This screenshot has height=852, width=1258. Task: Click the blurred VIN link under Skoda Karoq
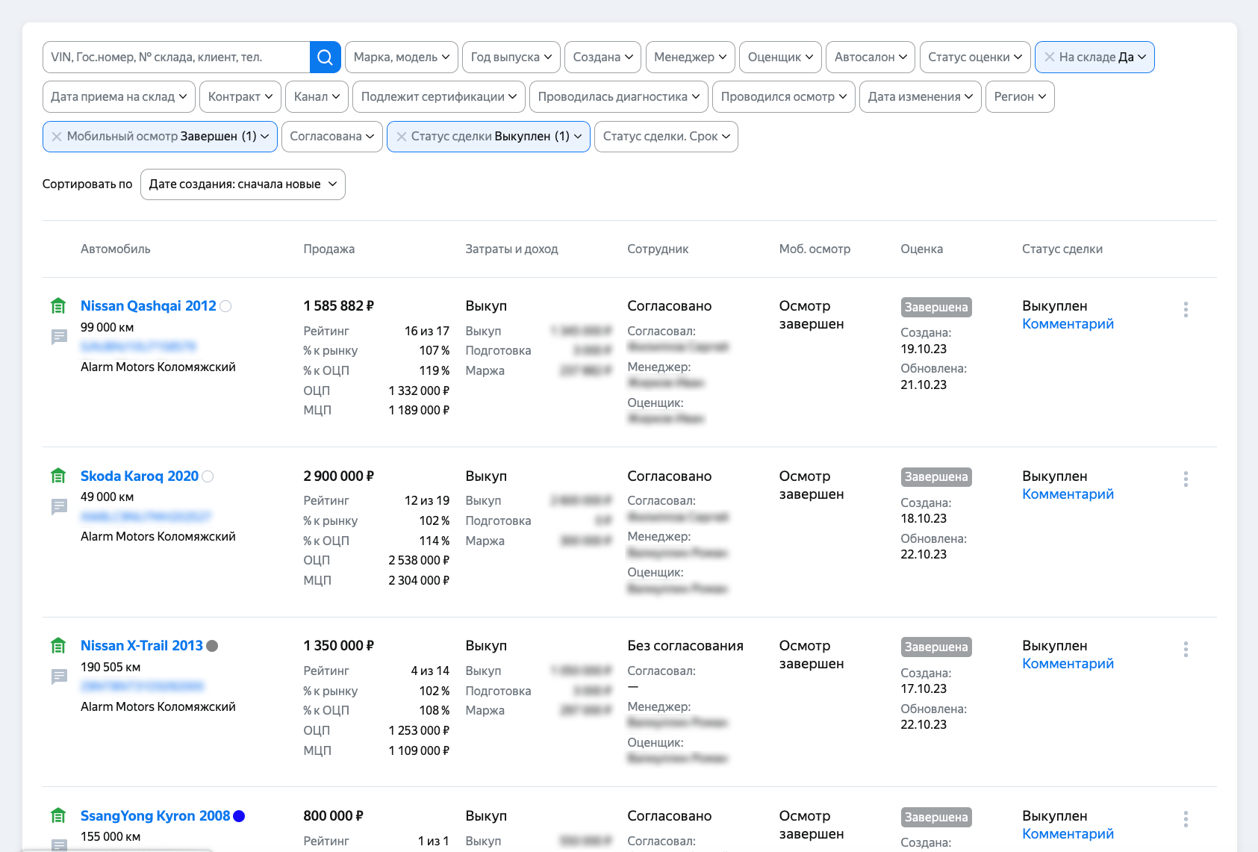click(x=146, y=516)
